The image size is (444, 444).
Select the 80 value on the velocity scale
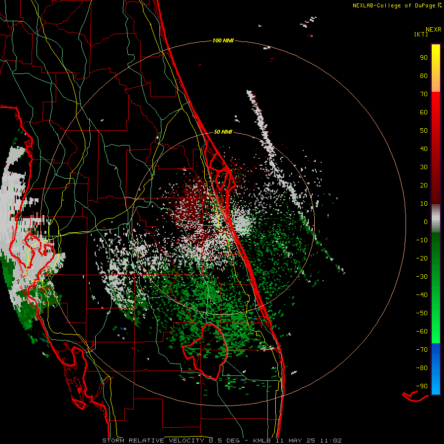point(424,76)
